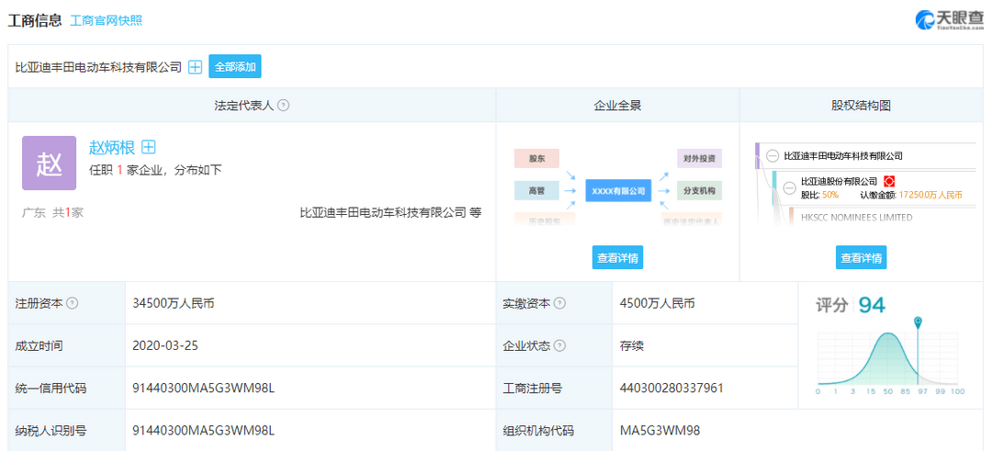Click help icon beside 企业状态

tap(560, 346)
